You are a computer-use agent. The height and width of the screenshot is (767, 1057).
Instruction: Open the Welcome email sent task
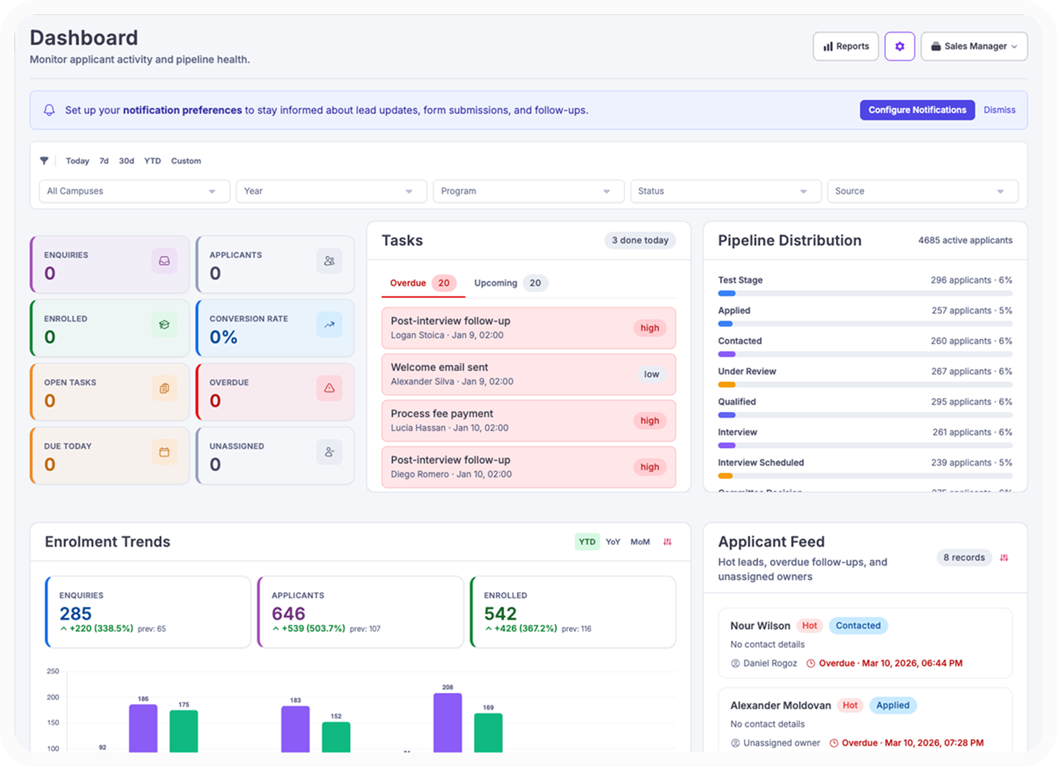tap(528, 374)
